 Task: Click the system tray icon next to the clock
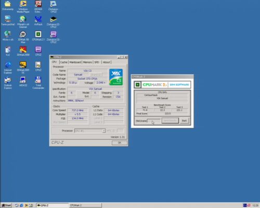click(x=249, y=205)
